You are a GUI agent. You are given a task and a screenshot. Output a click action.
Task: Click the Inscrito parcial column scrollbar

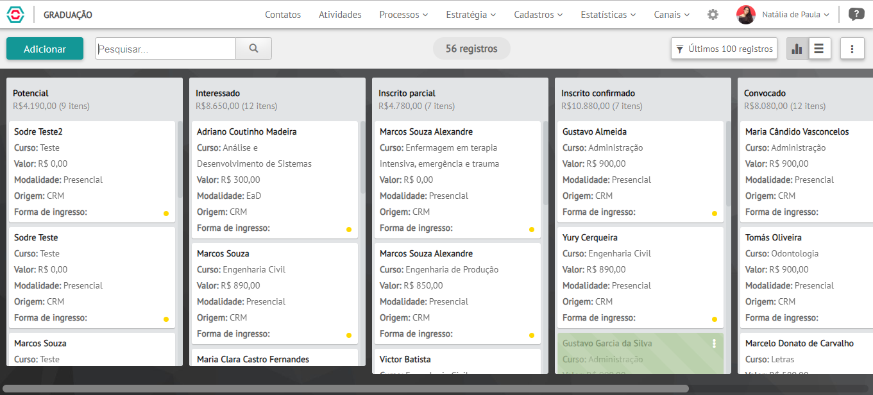(545, 164)
